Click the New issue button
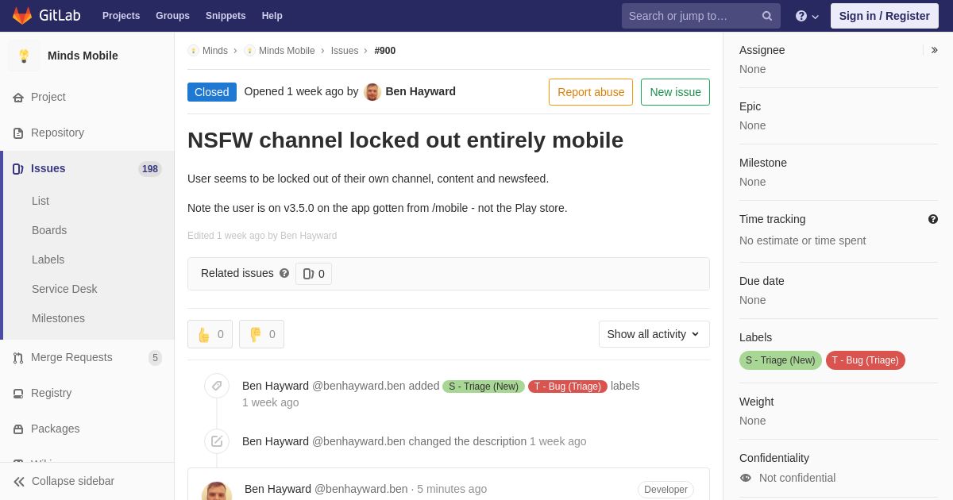Viewport: 953px width, 500px height. tap(675, 92)
